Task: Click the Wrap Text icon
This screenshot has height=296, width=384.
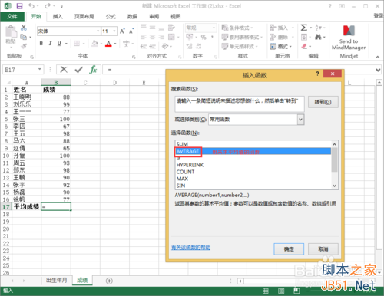Action: pyautogui.click(x=171, y=28)
